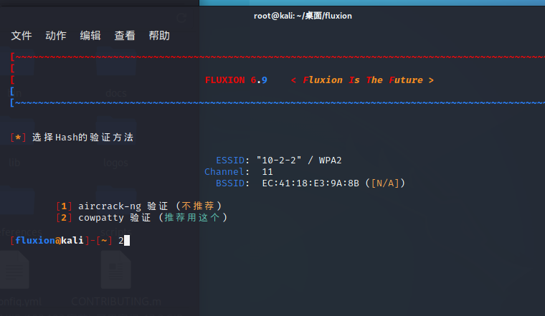Click the FLUXION 6.9 banner text
Screen dimensions: 545x316
pos(236,80)
